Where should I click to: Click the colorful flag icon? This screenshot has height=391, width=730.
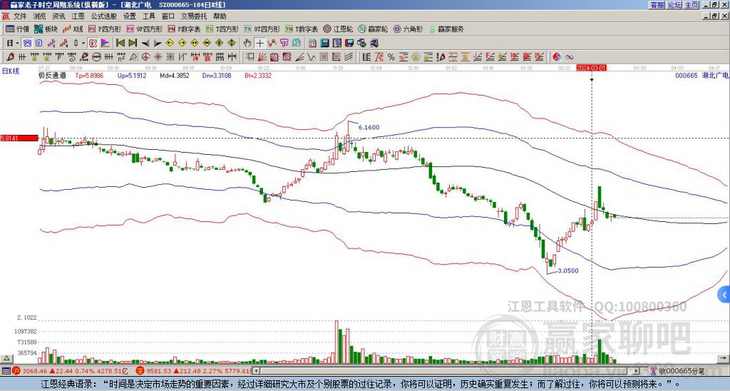[x=106, y=44]
